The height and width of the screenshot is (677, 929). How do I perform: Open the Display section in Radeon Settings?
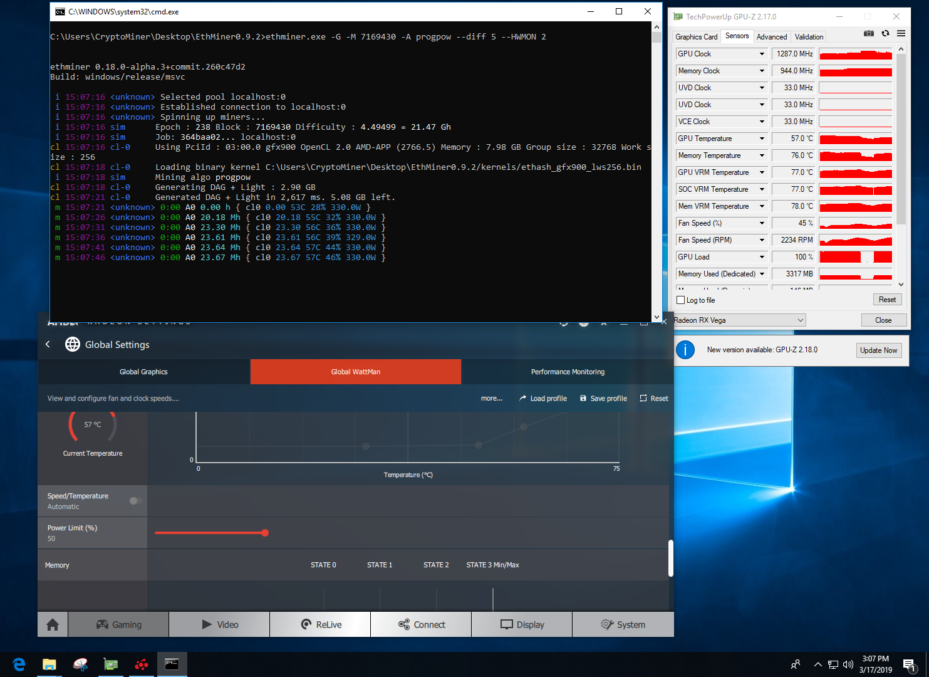coord(522,624)
